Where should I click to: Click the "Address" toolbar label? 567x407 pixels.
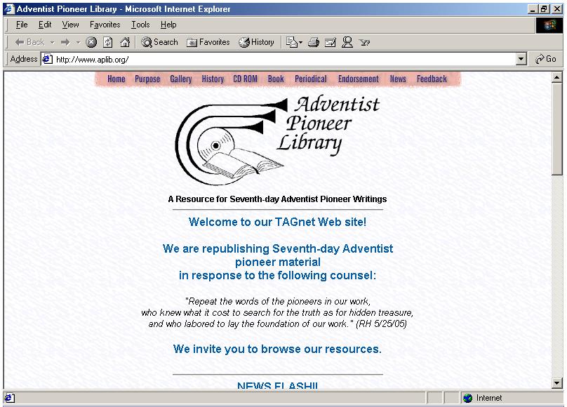point(23,59)
